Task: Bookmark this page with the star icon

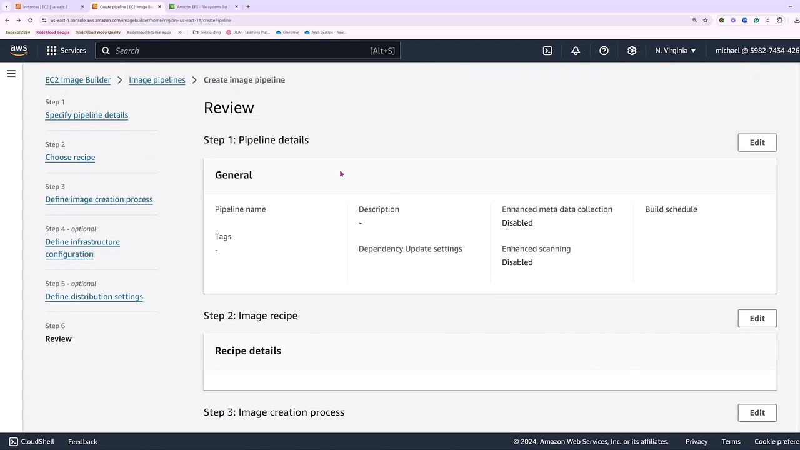Action: pos(706,20)
